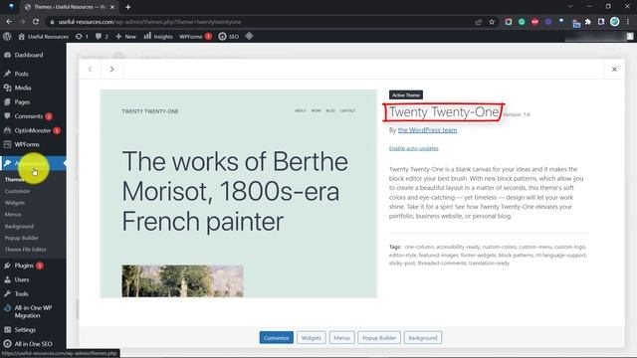
Task: Open Background in the Appearance submenu
Action: (19, 226)
